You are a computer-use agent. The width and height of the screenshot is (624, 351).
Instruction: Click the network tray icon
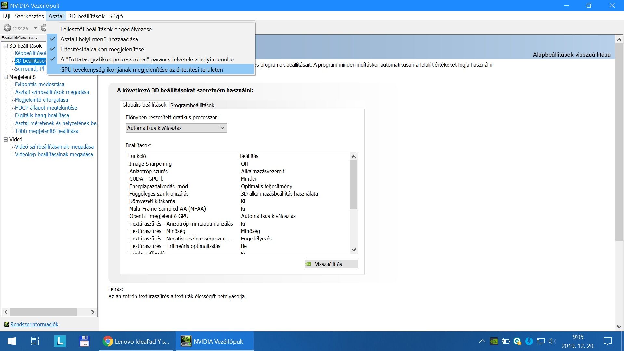(541, 341)
